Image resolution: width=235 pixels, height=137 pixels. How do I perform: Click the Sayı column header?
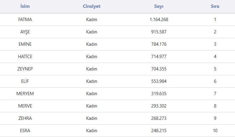pos(159,6)
